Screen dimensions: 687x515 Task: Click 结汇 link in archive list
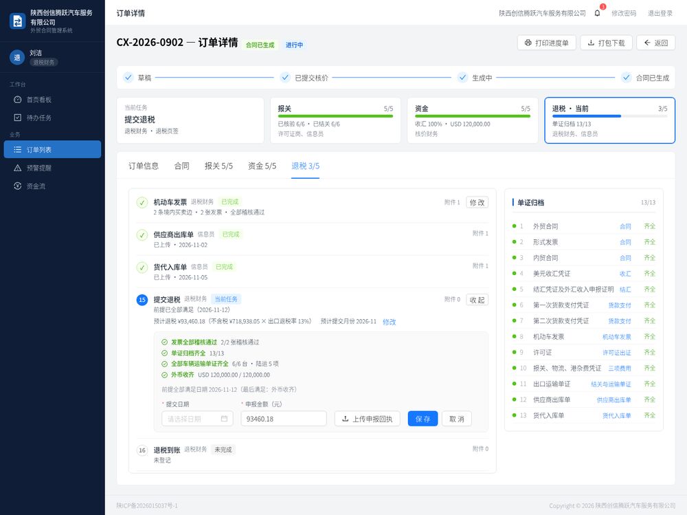pyautogui.click(x=625, y=289)
